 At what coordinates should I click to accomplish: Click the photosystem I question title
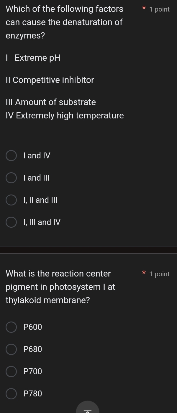60,287
